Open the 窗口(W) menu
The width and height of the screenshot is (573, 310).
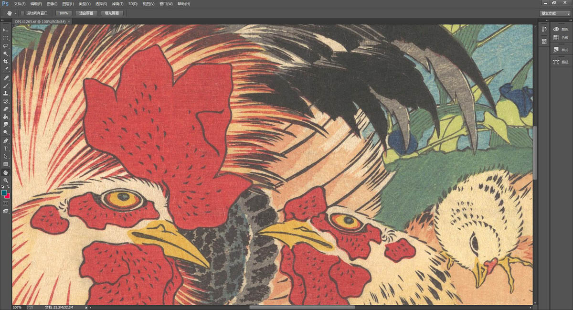(x=166, y=4)
